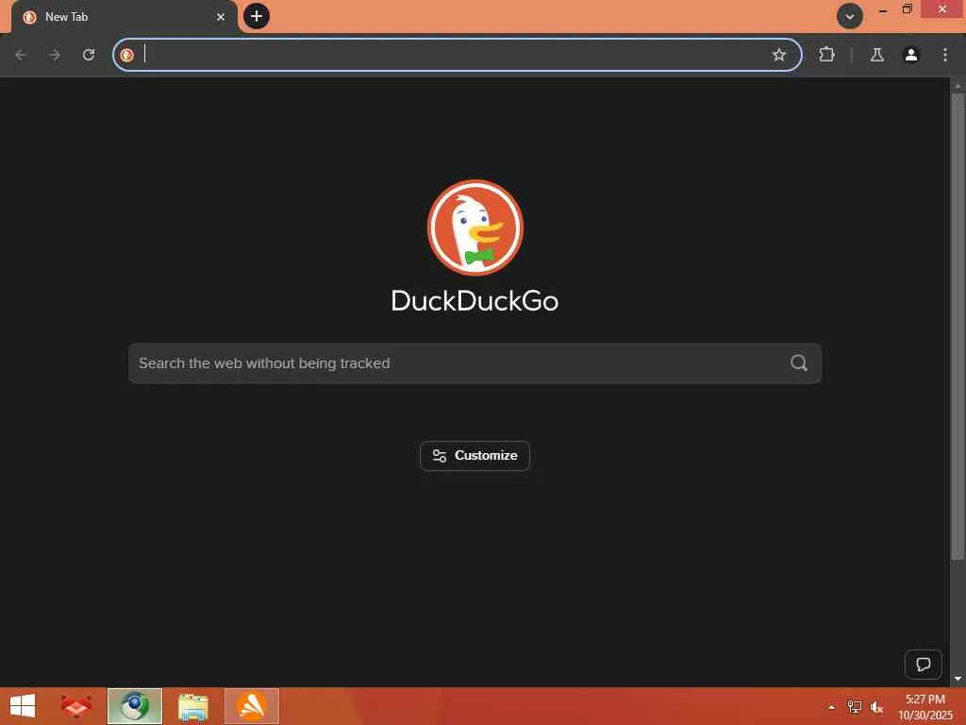Reload the current page
This screenshot has height=725, width=966.
pos(89,55)
